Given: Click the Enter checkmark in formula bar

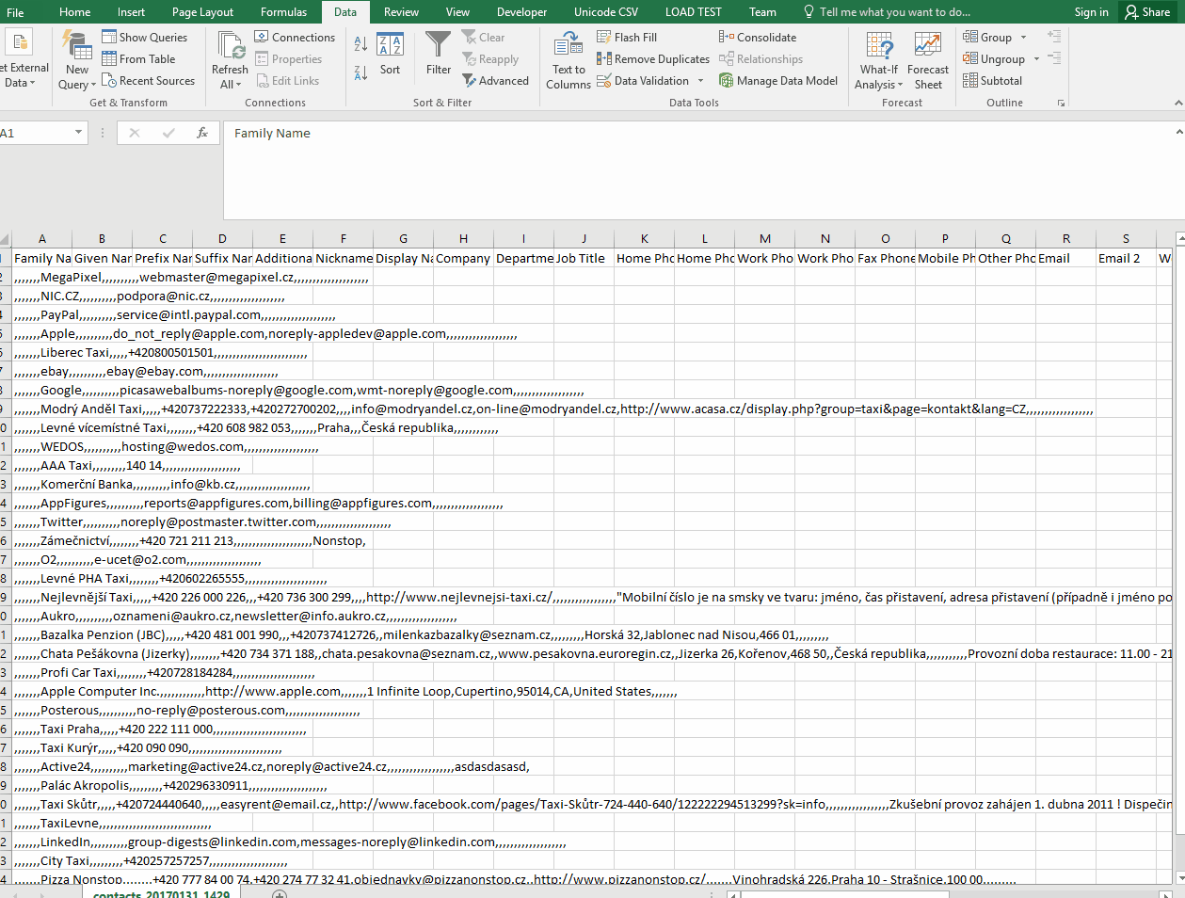Looking at the screenshot, I should [x=168, y=134].
